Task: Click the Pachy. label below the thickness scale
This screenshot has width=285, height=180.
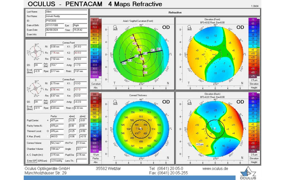Action: [96, 158]
